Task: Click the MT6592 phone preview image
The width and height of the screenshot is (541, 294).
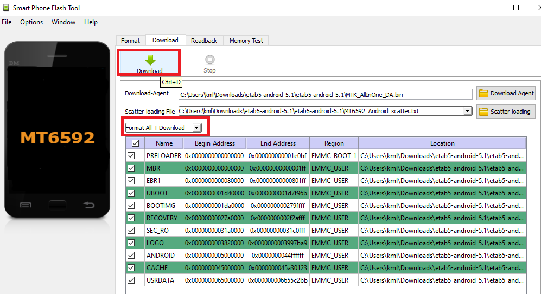Action: tap(58, 130)
